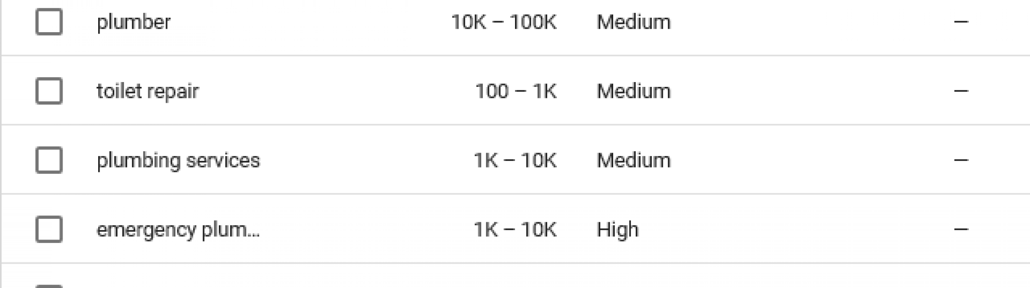Click the truncated emergency plum... keyword
1030x288 pixels.
point(178,229)
